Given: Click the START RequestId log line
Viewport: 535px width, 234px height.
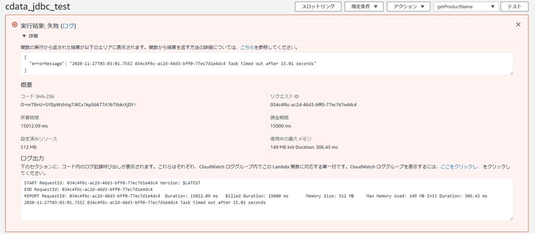Looking at the screenshot, I should point(112,183).
